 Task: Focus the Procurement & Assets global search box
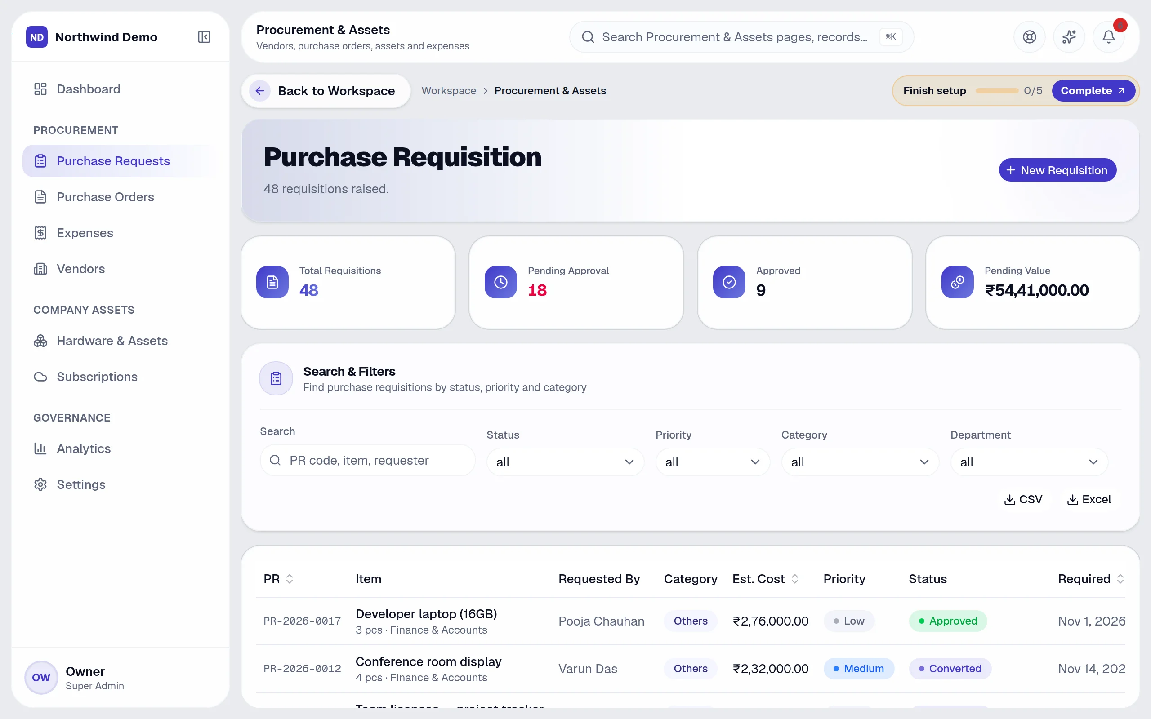click(x=741, y=36)
